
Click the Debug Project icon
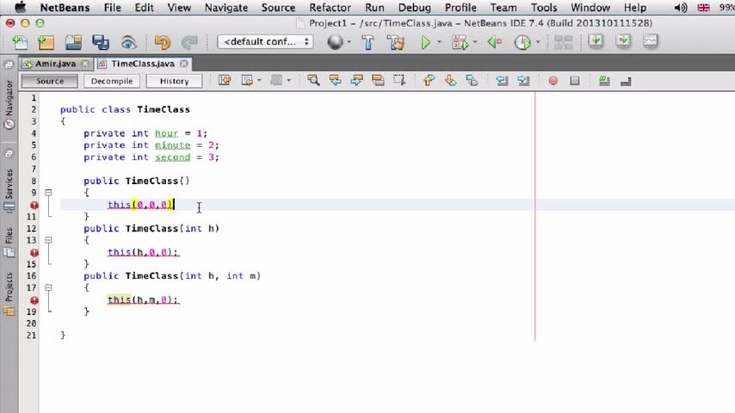tap(460, 43)
